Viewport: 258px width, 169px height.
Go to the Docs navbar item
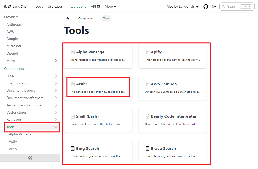[x=39, y=7]
